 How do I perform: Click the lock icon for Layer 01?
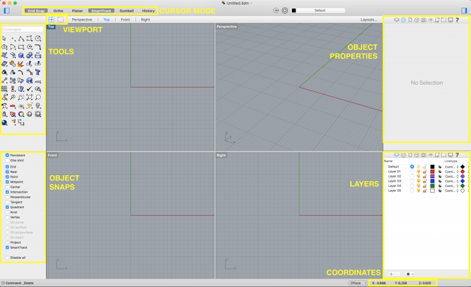tap(424, 171)
